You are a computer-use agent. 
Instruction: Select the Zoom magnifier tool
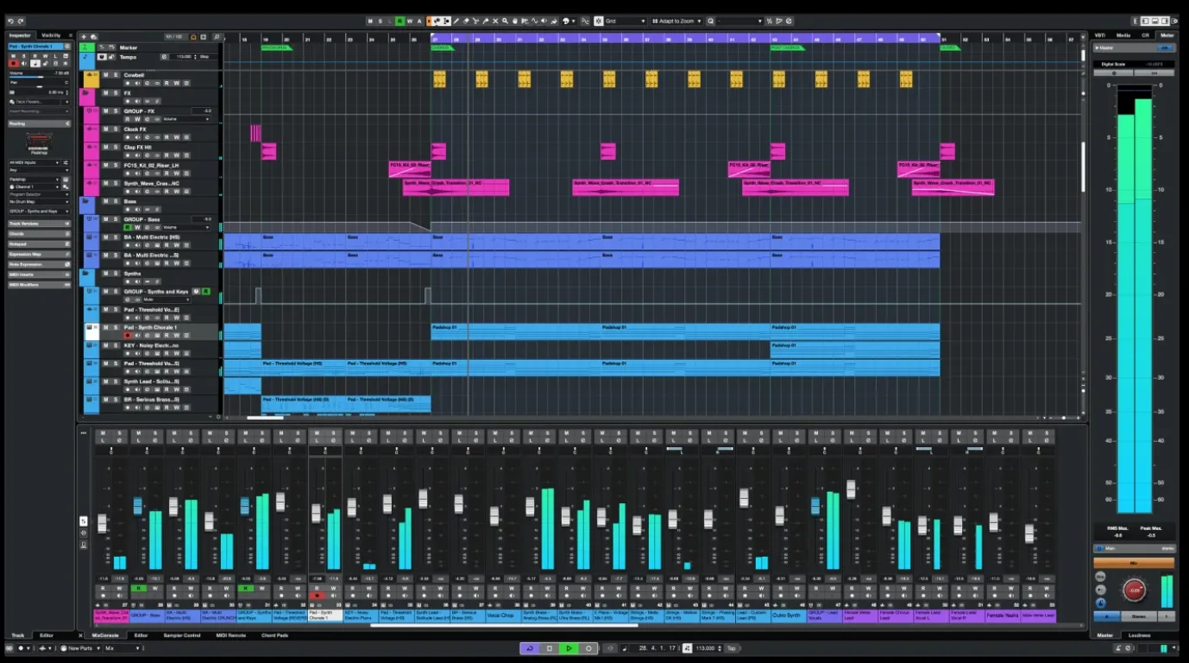pos(505,21)
